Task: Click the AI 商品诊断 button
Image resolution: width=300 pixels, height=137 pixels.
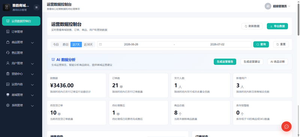Action: [x=277, y=62]
